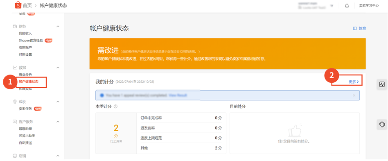Open the 教育 link
388x161 pixels.
[362, 28]
